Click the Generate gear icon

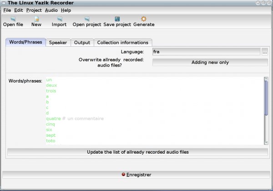[144, 19]
